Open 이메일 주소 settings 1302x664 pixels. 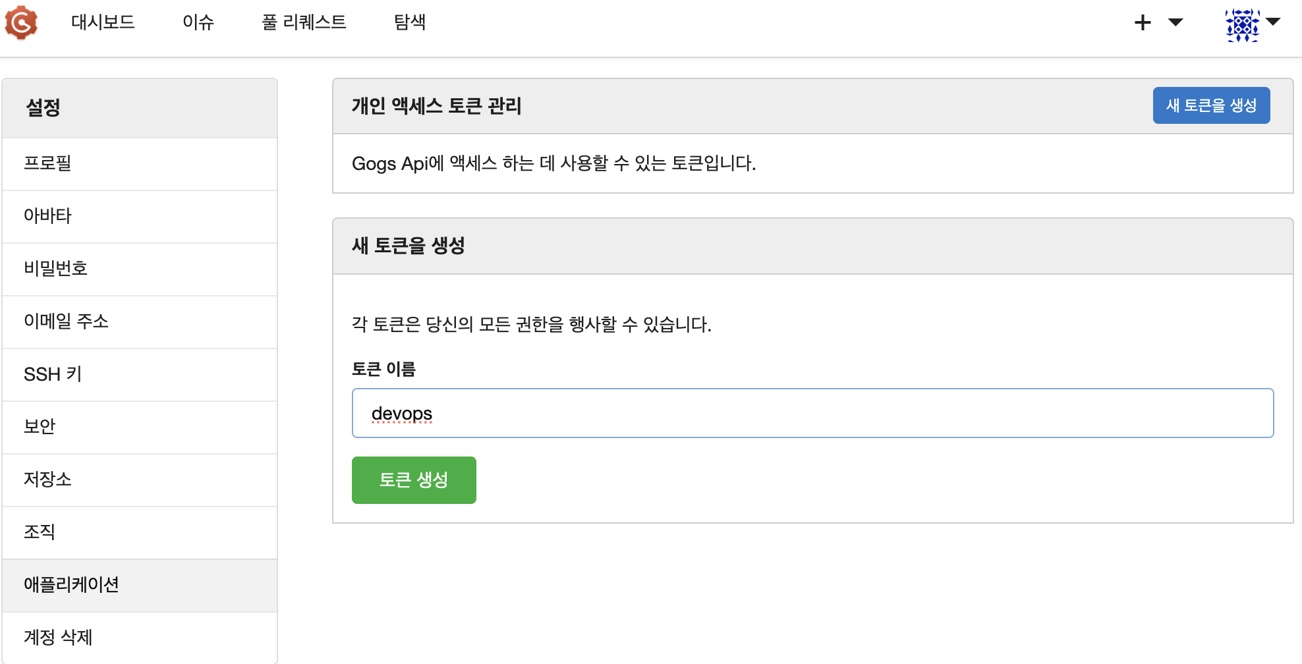[x=140, y=321]
